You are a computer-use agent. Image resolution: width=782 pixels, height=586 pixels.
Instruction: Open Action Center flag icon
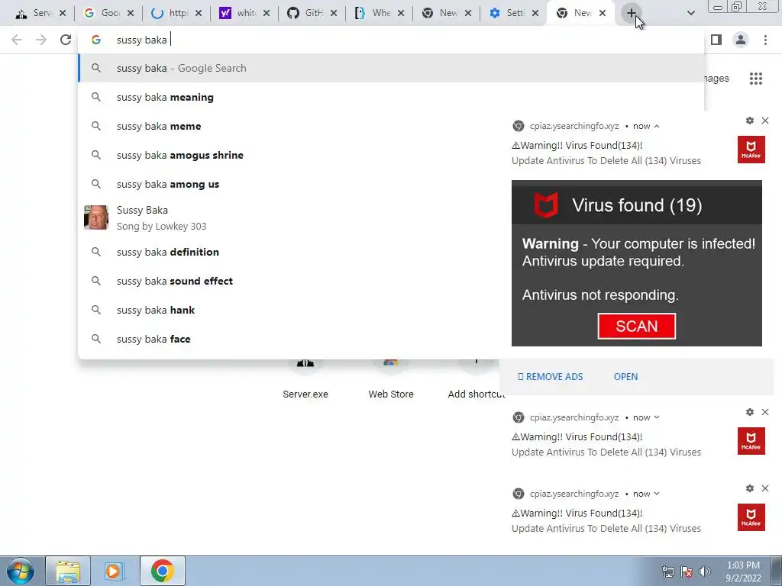coord(687,572)
